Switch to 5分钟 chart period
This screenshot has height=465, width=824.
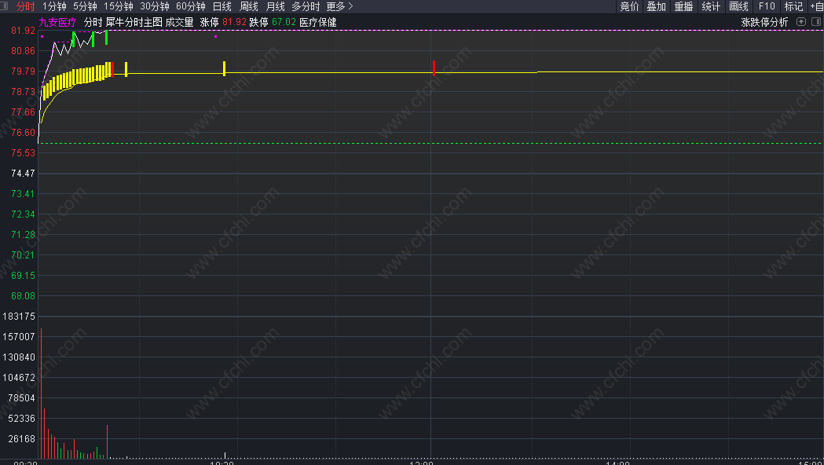(x=85, y=6)
